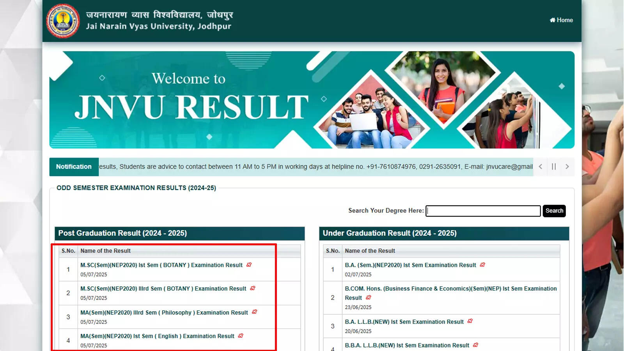624x351 pixels.
Task: Open B.B.A. L.L.B.(NEW) Ist Sem Examination Result
Action: (407, 346)
